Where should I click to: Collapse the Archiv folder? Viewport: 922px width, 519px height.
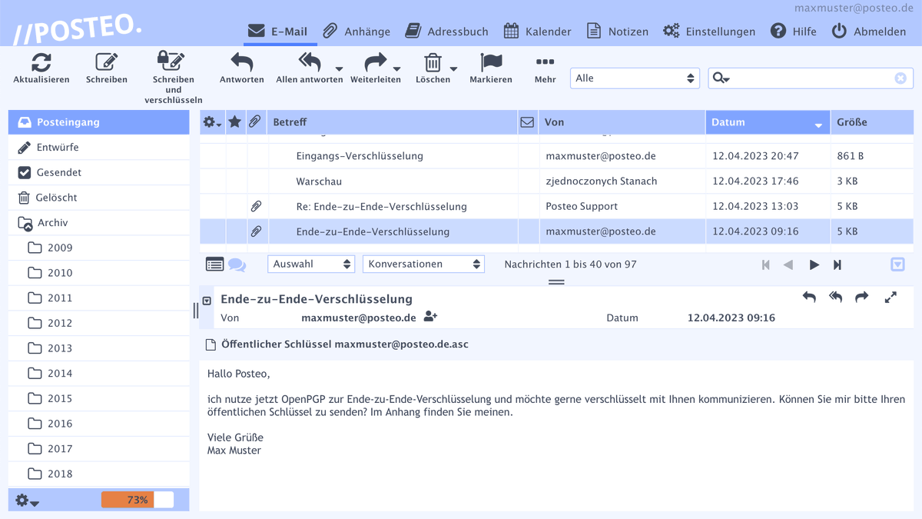(25, 223)
